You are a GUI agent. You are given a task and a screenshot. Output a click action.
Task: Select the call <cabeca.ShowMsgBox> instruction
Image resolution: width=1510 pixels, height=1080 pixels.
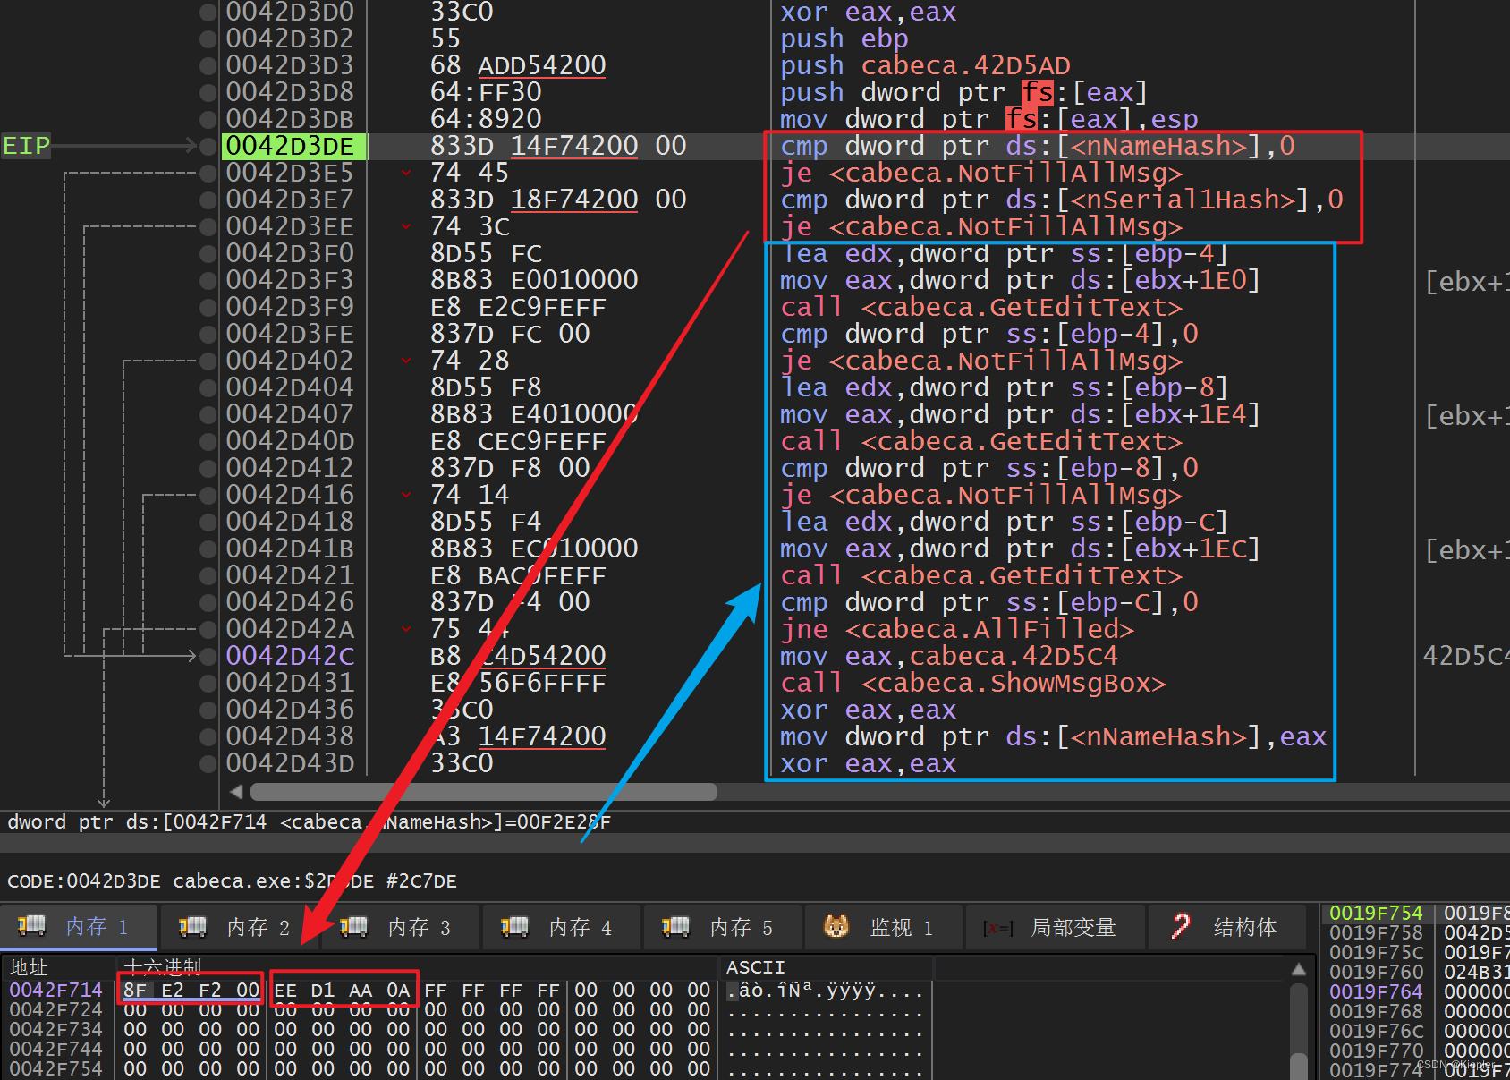[973, 683]
